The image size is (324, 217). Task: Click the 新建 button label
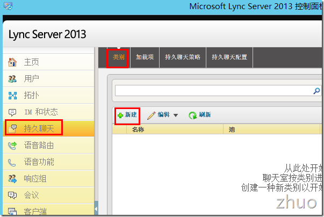[131, 114]
